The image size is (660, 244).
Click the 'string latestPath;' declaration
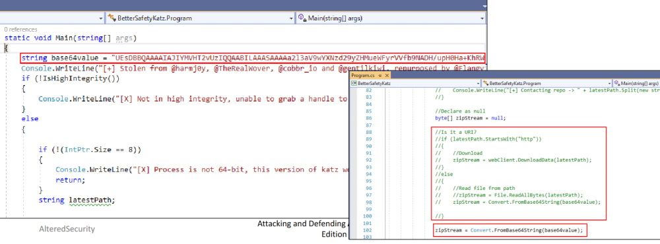tap(76, 200)
